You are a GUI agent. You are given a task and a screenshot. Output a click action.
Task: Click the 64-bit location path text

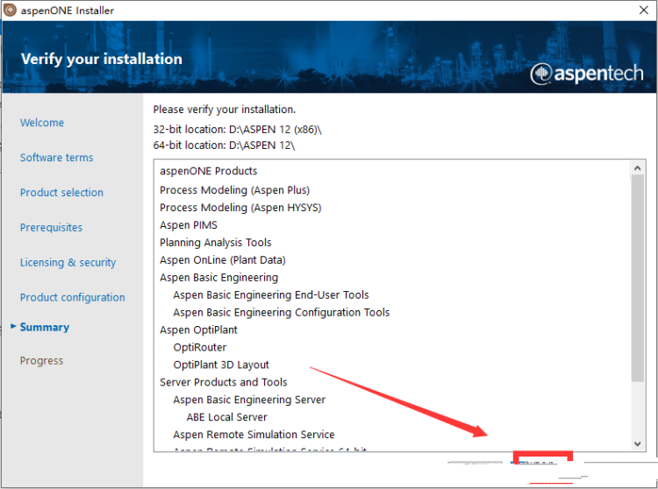point(261,145)
